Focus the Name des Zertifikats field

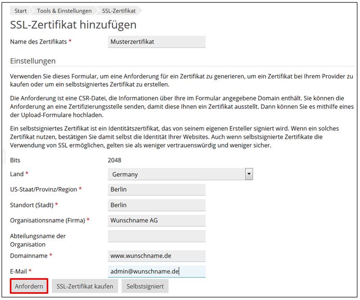point(157,42)
